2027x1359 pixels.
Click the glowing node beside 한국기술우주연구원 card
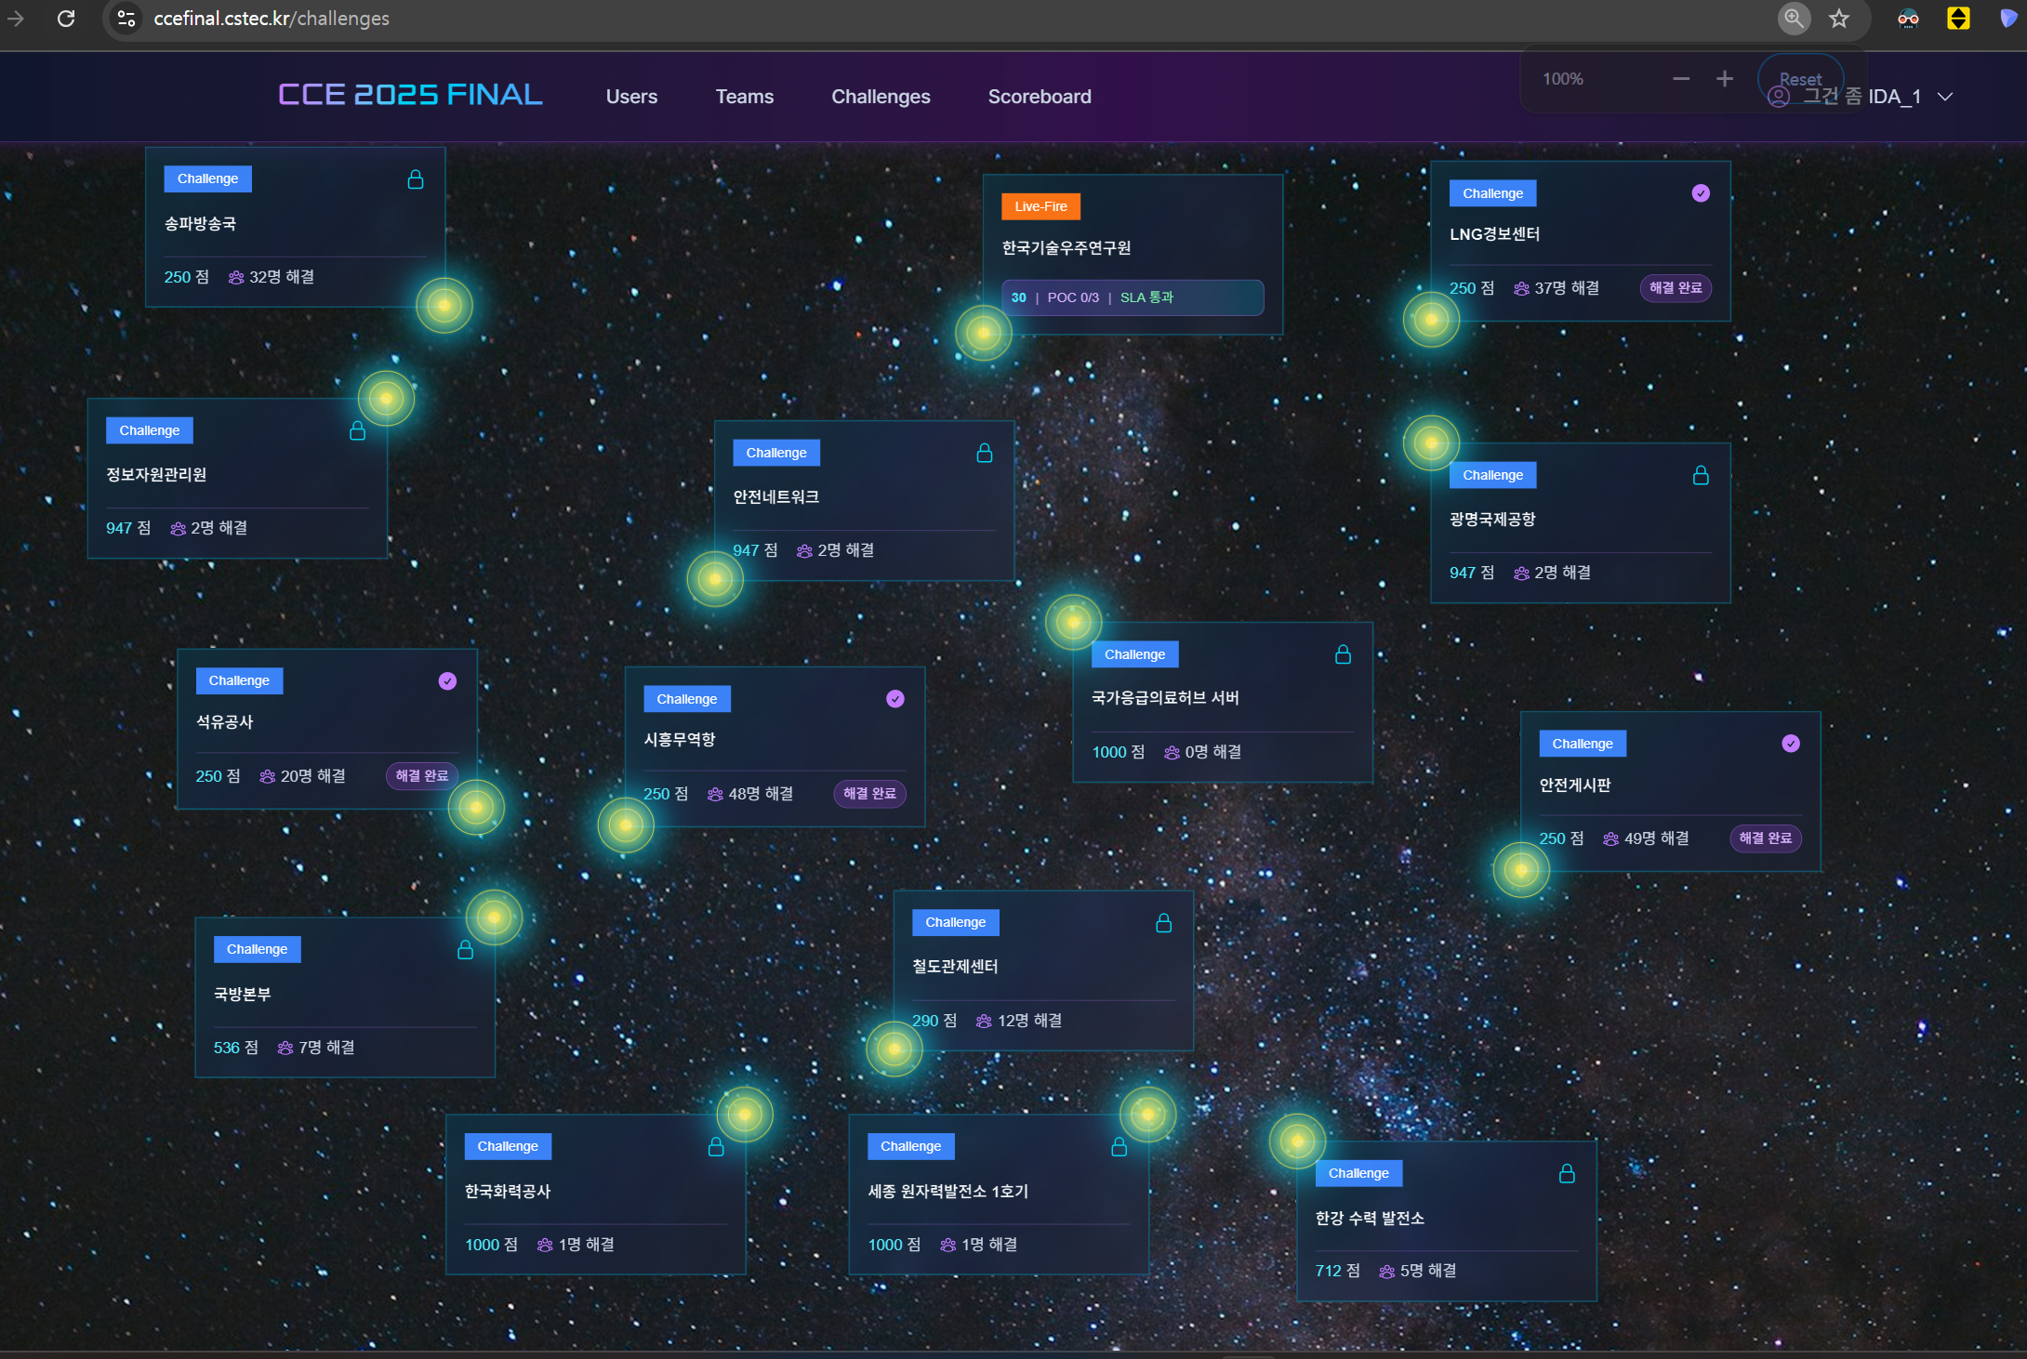point(984,333)
